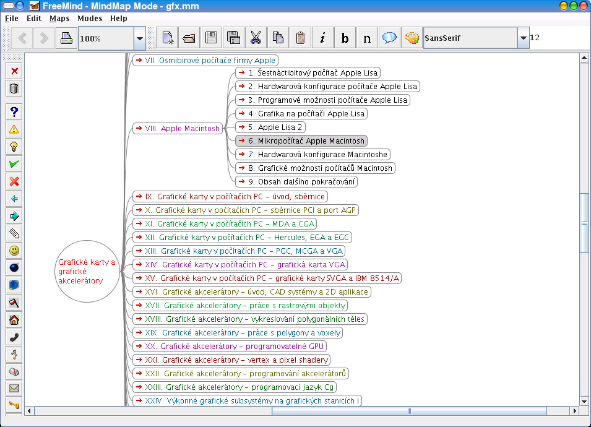Image resolution: width=591 pixels, height=427 pixels.
Task: Toggle italic formatting
Action: coord(322,38)
